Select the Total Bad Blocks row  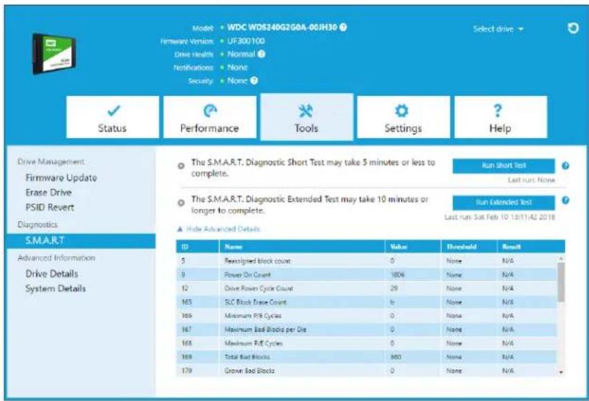point(367,357)
